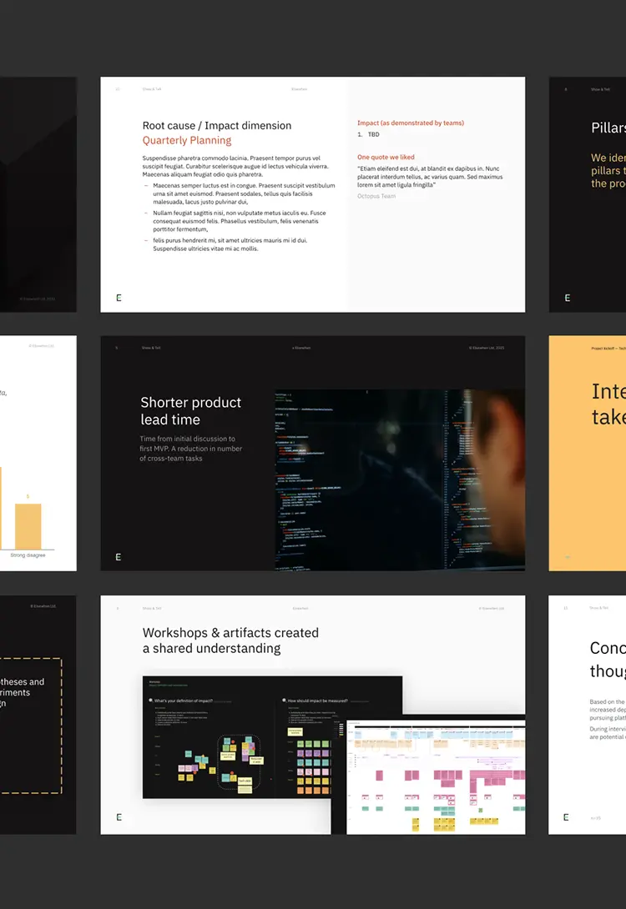Screen dimensions: 626x909
Task: Click the E logo on the conclusion slide
Action: click(x=566, y=816)
